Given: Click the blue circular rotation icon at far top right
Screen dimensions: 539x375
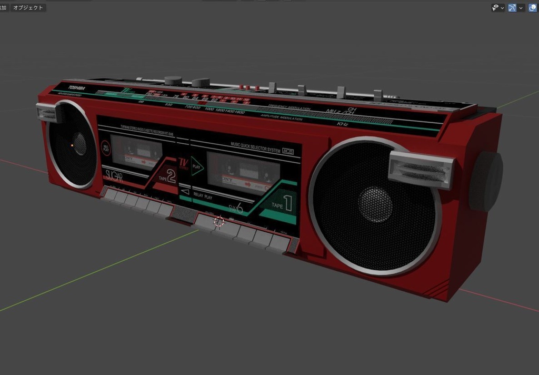Looking at the screenshot, I should (x=532, y=7).
